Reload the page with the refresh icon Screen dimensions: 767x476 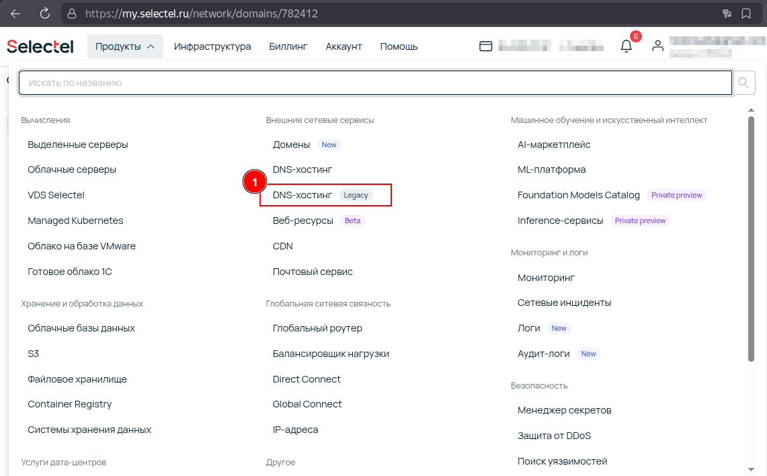44,12
